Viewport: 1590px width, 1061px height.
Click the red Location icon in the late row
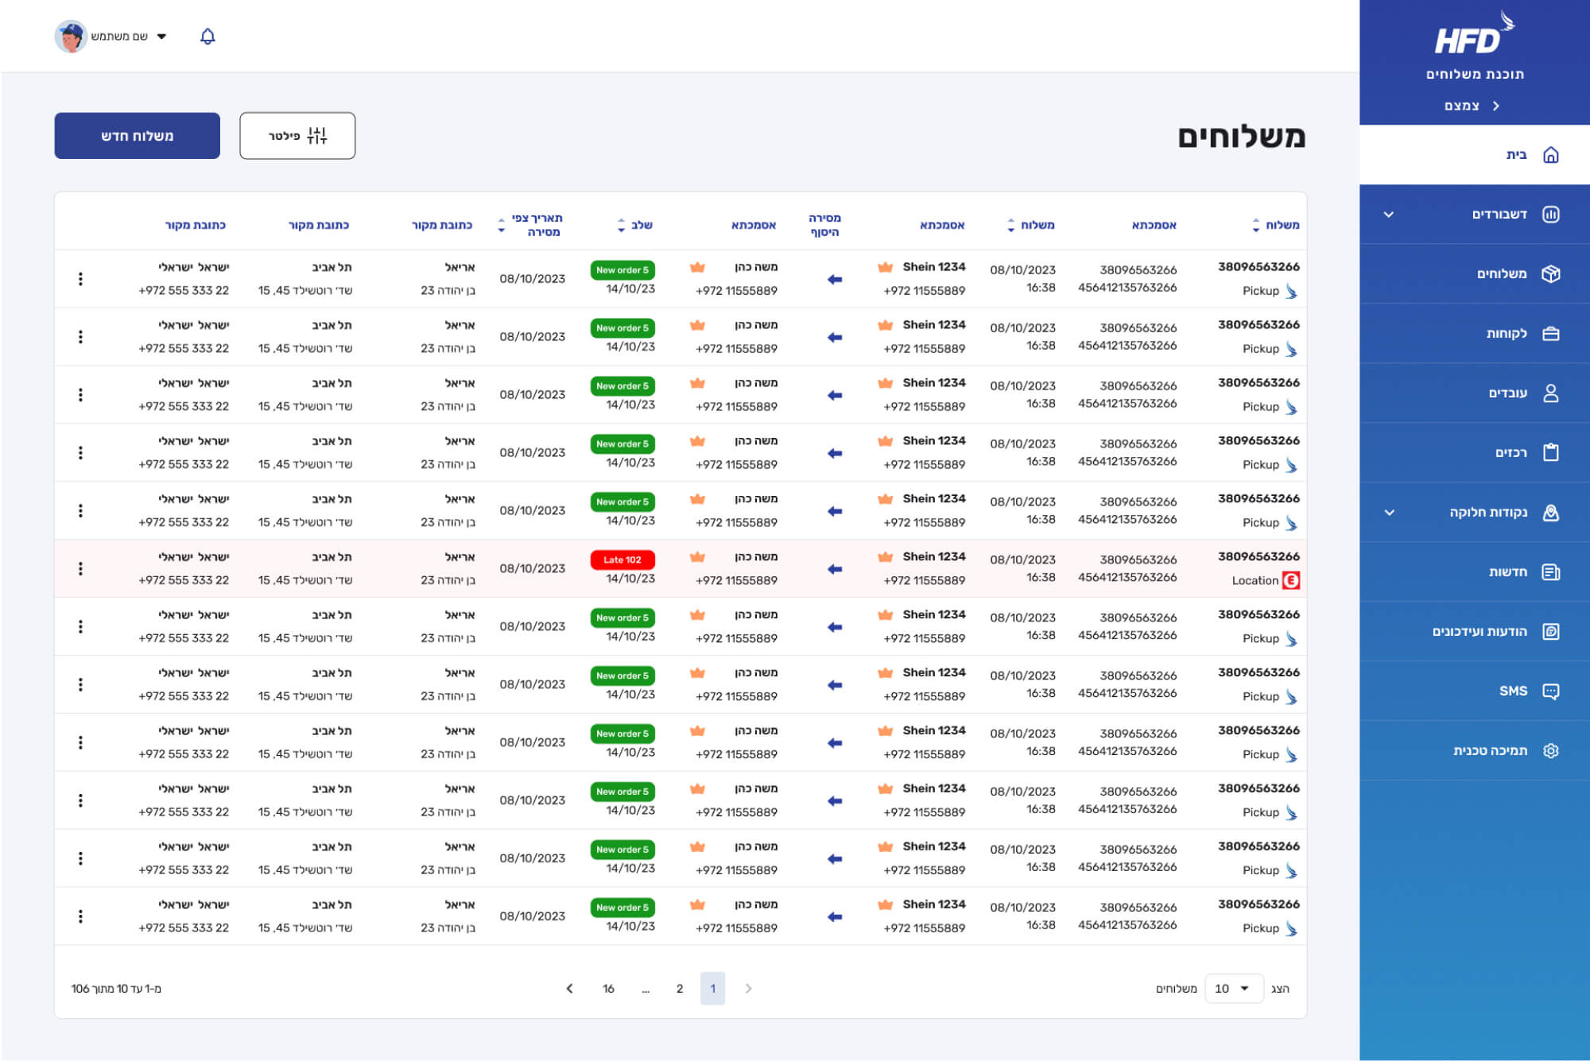click(1291, 581)
